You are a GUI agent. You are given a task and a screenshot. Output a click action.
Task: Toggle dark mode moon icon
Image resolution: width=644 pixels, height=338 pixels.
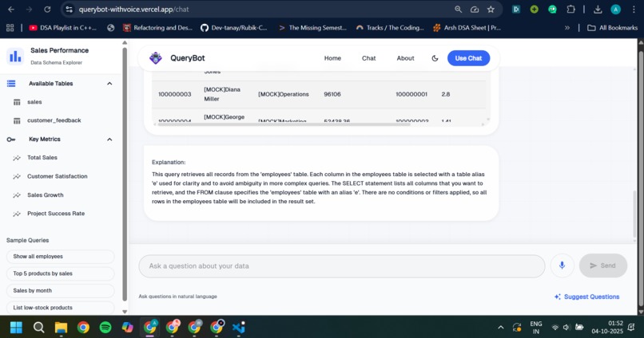coord(435,58)
